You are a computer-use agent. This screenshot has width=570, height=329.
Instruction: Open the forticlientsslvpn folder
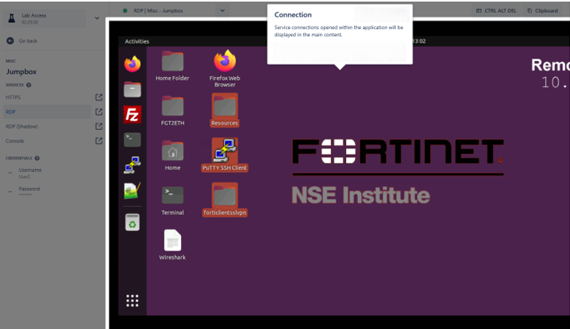pyautogui.click(x=225, y=200)
